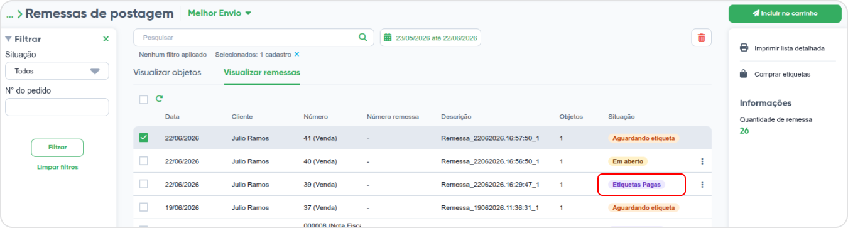Click the Descrição column header
848x228 pixels.
(x=456, y=117)
